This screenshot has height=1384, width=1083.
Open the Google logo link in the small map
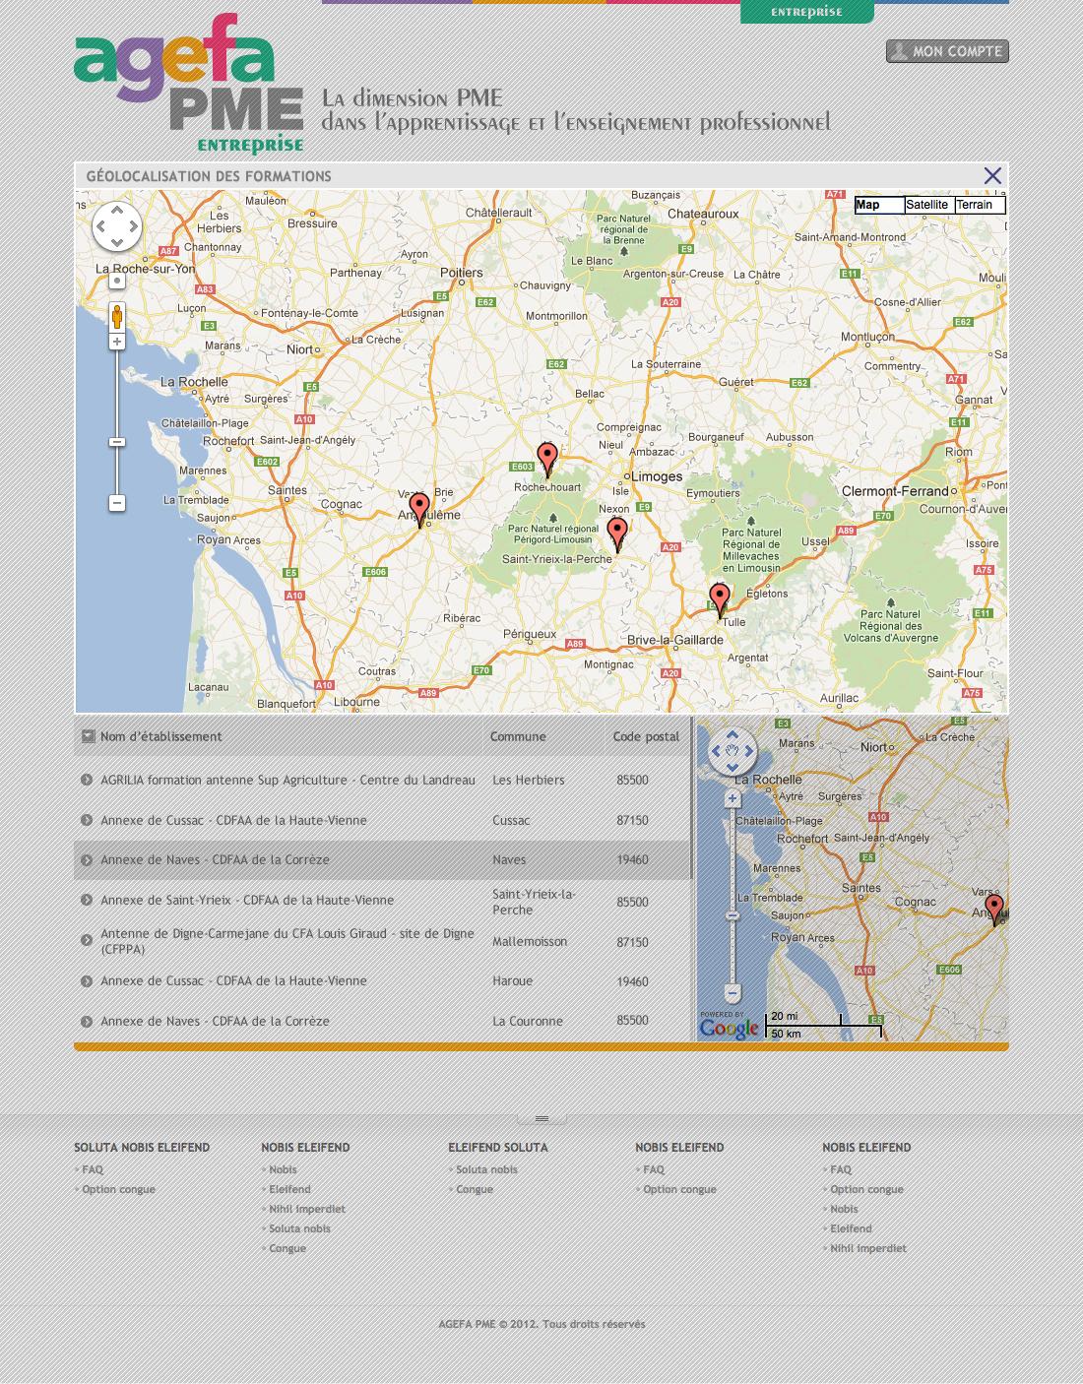(730, 1027)
